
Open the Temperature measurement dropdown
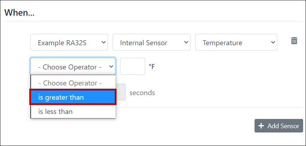(x=236, y=43)
